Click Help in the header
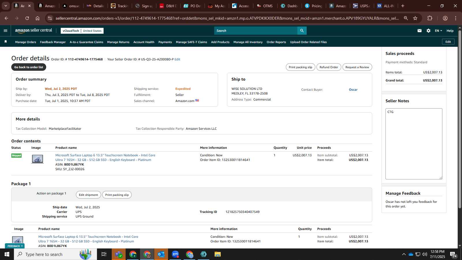 [450, 31]
